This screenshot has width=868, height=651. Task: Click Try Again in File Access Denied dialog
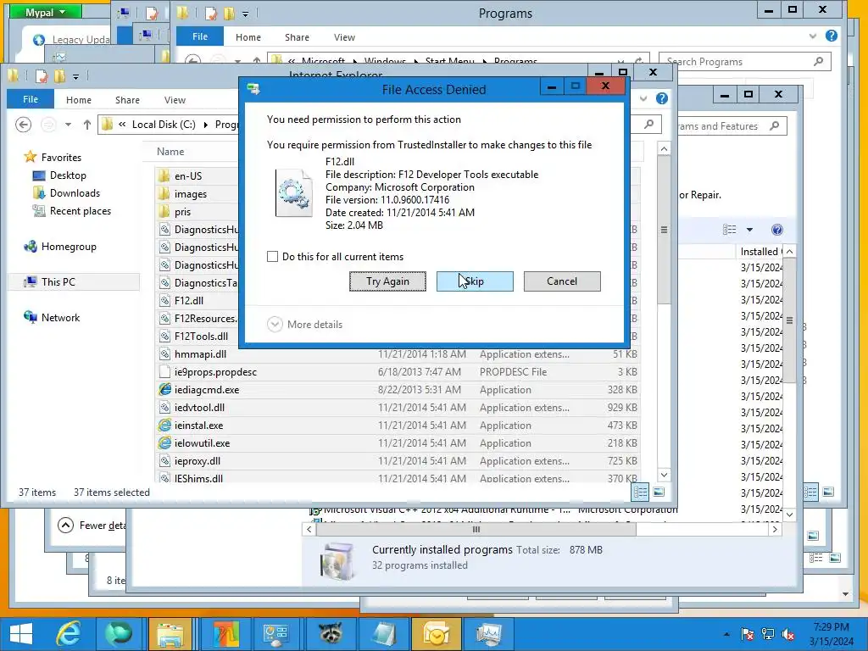(387, 281)
